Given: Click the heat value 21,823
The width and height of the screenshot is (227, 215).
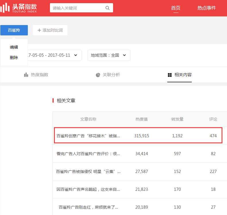Looking at the screenshot, I should 141,189.
